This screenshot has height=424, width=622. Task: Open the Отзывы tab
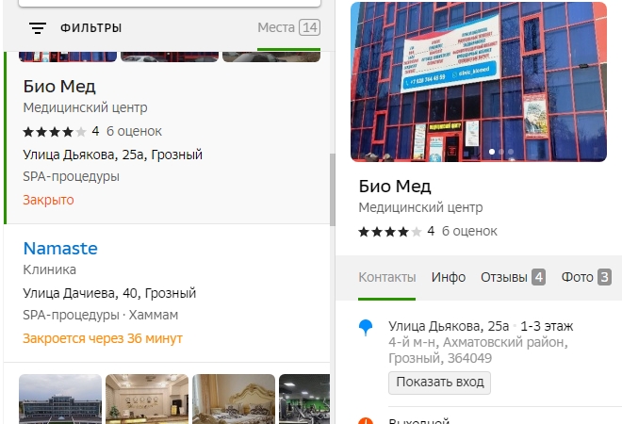(x=513, y=277)
